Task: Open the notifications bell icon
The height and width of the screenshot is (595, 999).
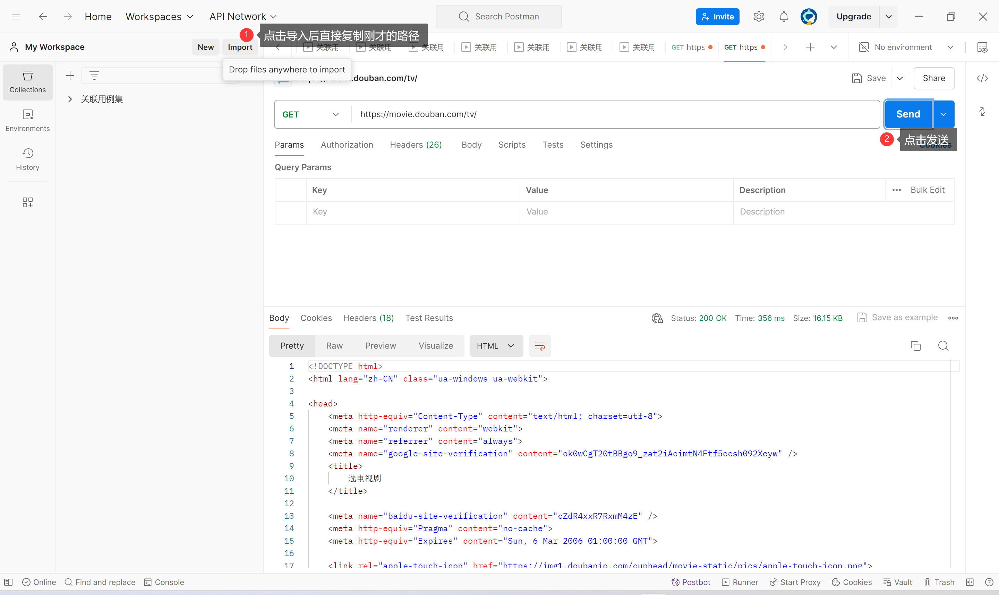Action: click(784, 16)
